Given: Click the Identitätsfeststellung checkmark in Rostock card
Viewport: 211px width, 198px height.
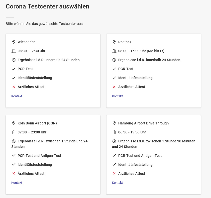Looking at the screenshot, I should tap(114, 78).
